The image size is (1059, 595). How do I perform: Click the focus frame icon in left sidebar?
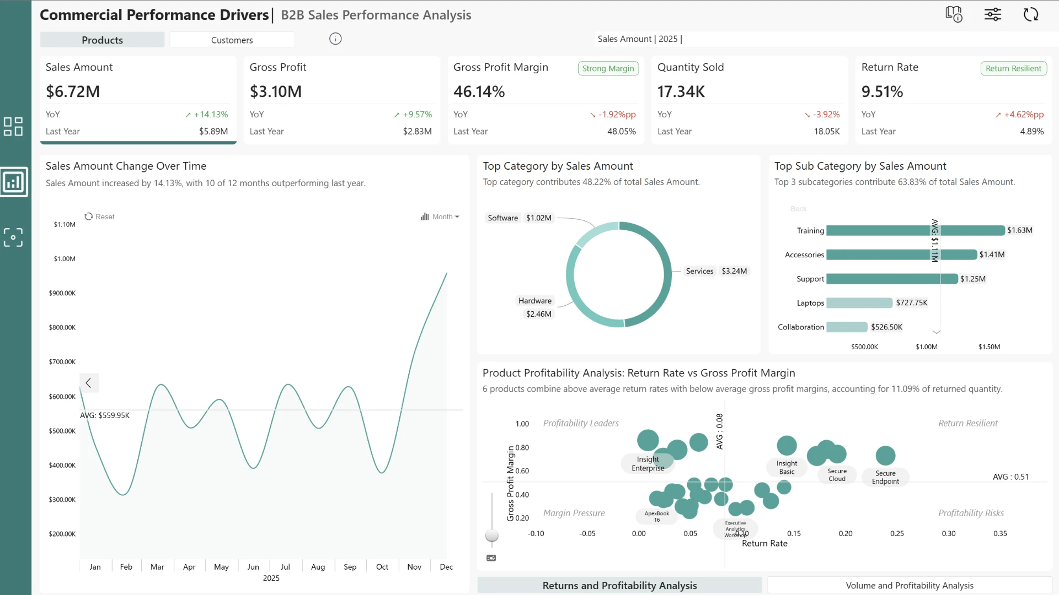pyautogui.click(x=13, y=237)
